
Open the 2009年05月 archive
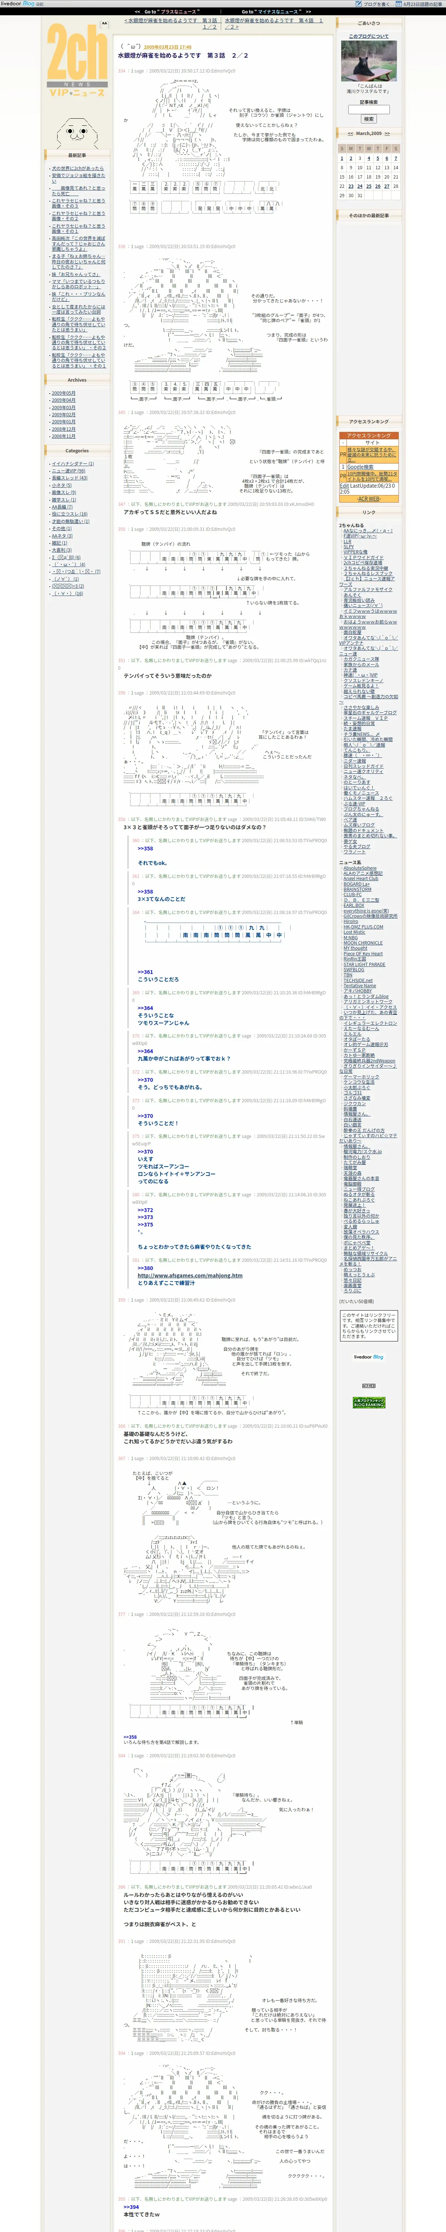pos(63,393)
